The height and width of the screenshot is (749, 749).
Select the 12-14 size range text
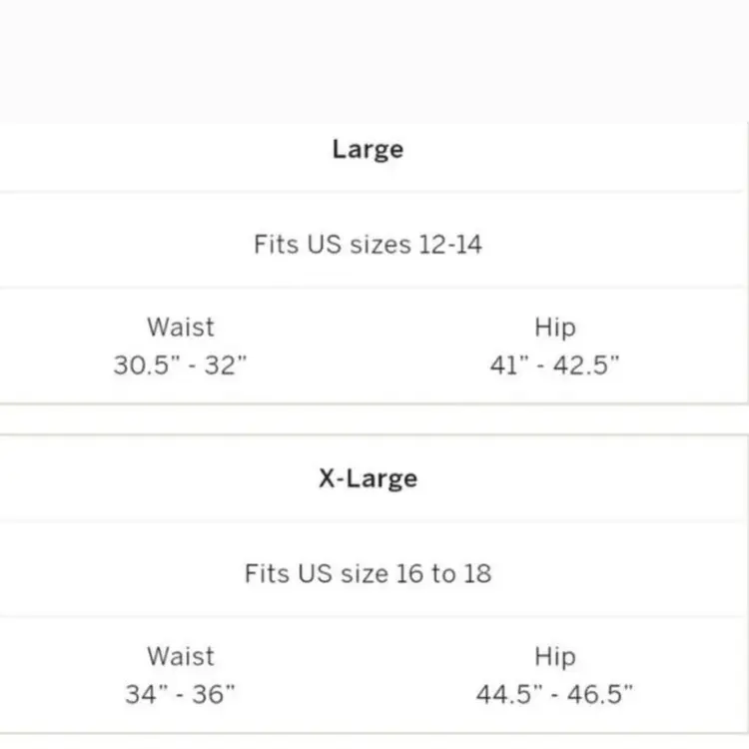click(450, 245)
